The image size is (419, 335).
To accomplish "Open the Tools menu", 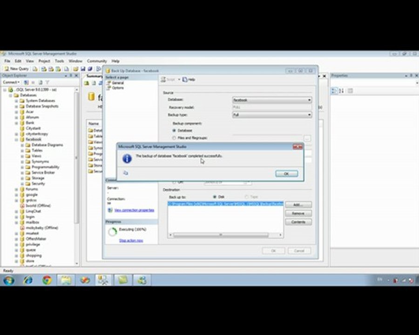I will point(59,61).
